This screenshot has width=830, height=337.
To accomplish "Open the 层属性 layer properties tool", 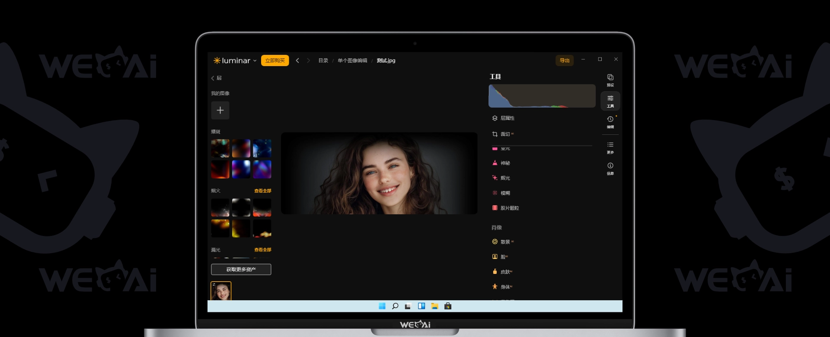I will pyautogui.click(x=503, y=118).
